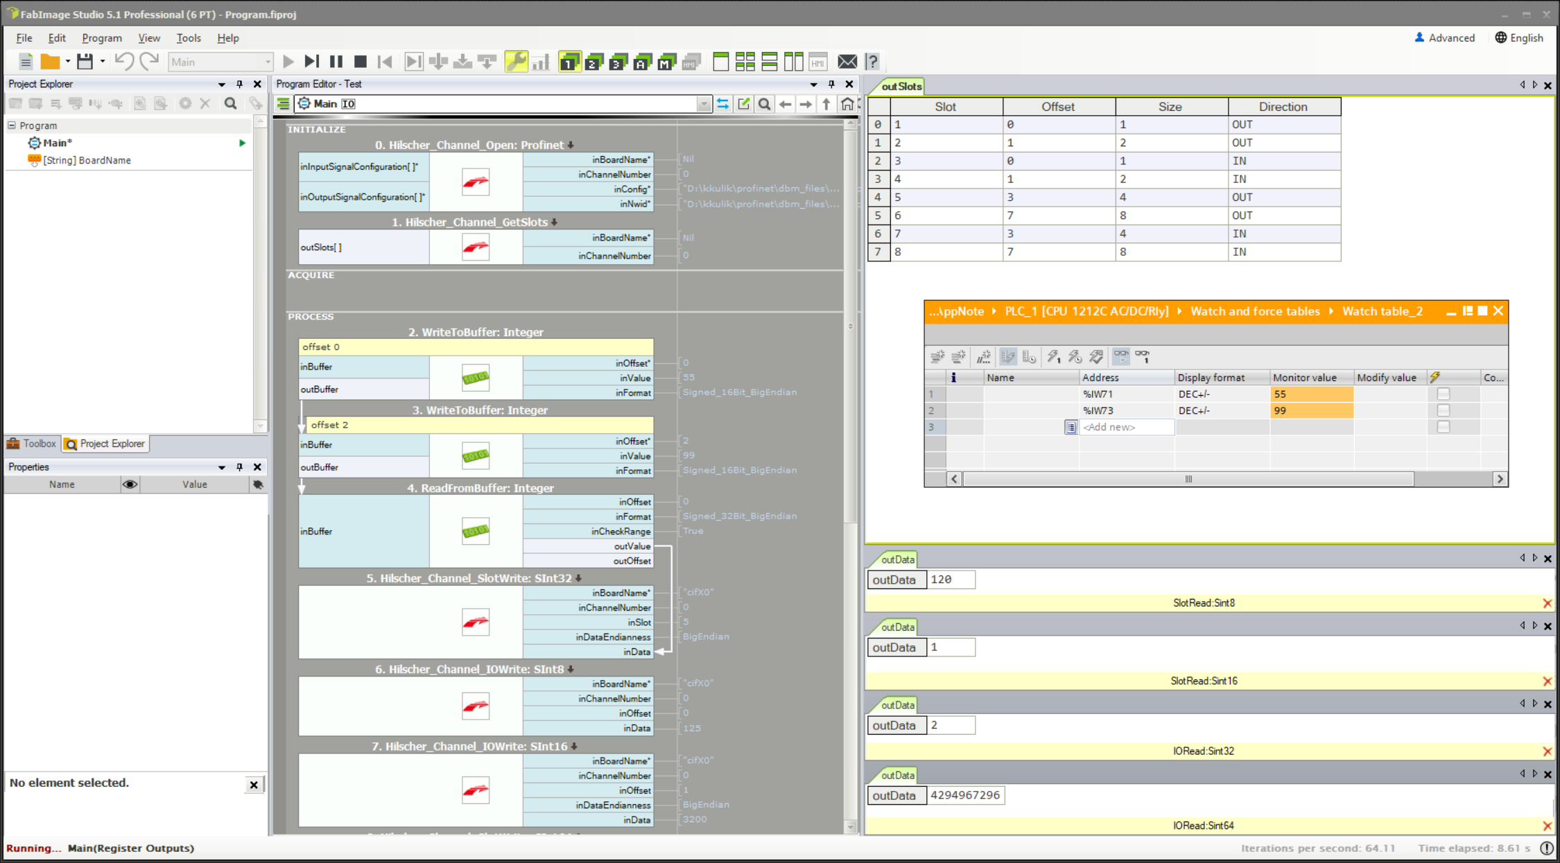1560x863 pixels.
Task: Choose the four-grid preview layout icon
Action: (x=745, y=62)
